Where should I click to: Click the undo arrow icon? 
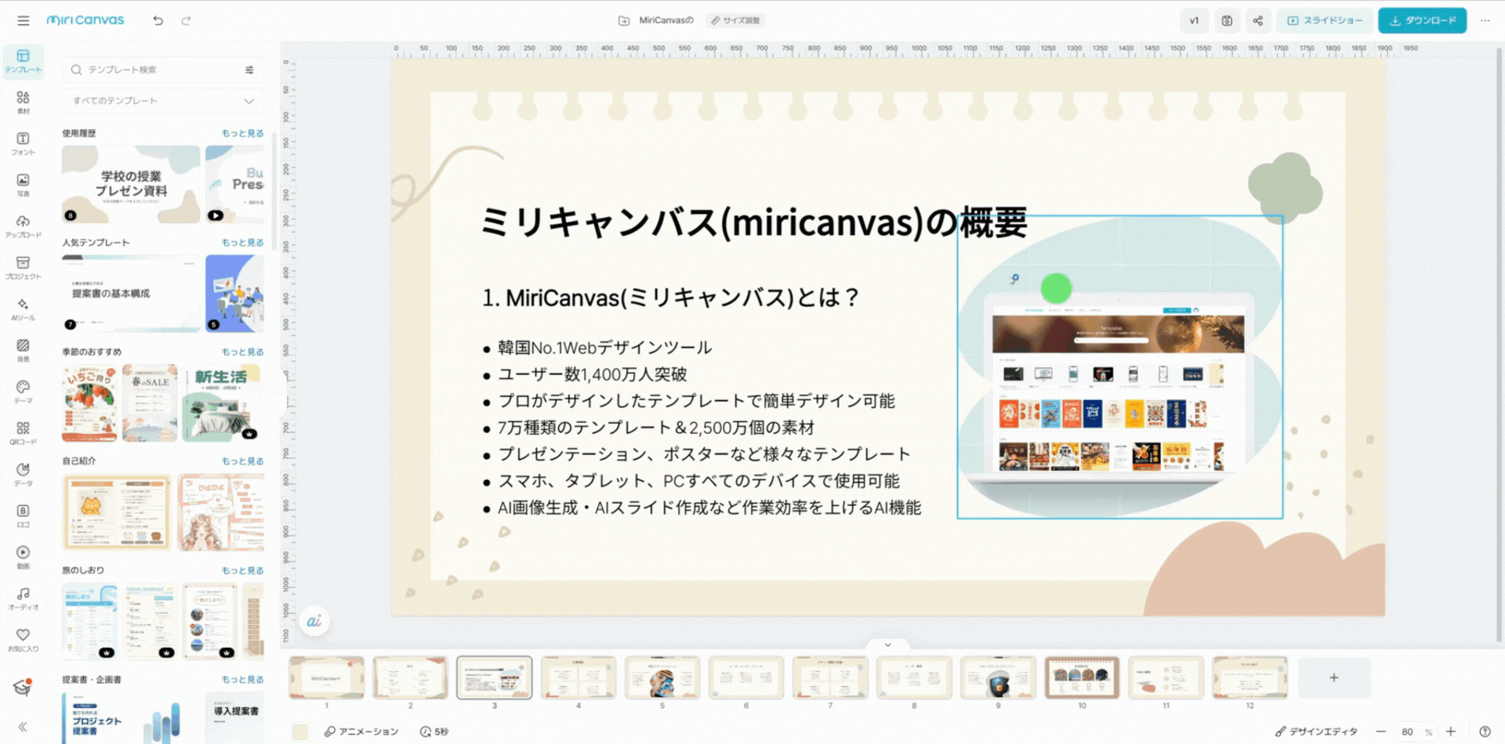[x=158, y=20]
